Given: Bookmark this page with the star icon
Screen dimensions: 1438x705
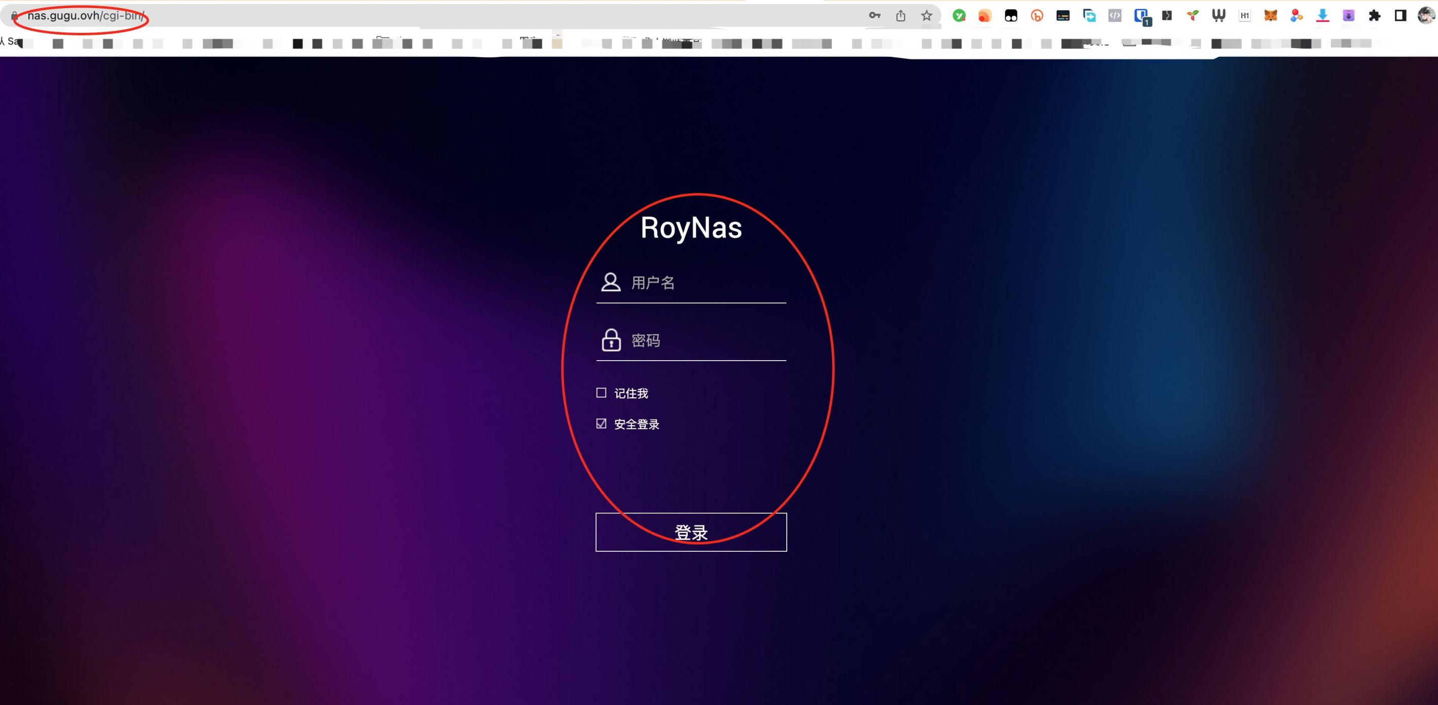Looking at the screenshot, I should point(927,16).
